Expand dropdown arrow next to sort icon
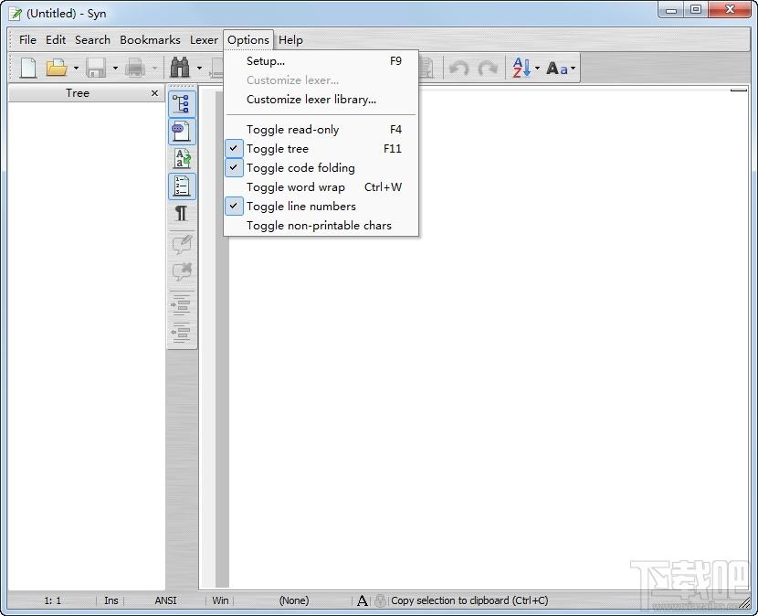 click(537, 69)
